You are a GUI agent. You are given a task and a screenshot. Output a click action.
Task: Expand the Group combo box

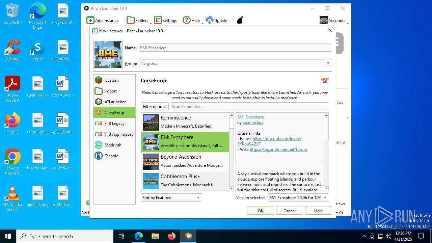click(x=328, y=63)
